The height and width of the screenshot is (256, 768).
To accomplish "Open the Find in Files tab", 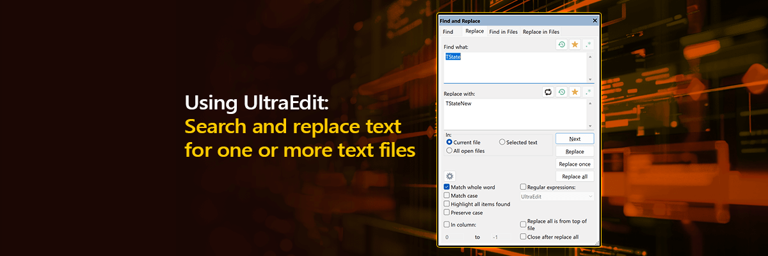I will click(503, 31).
